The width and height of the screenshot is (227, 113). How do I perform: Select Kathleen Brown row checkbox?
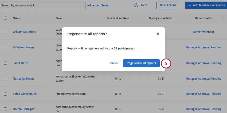[6, 47]
